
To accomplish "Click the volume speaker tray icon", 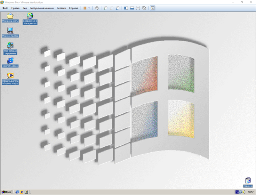I will (x=244, y=192).
